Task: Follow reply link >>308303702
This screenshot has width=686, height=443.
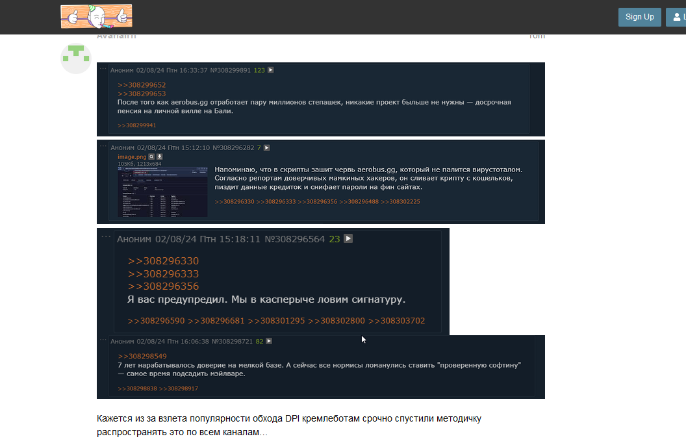Action: tap(396, 320)
